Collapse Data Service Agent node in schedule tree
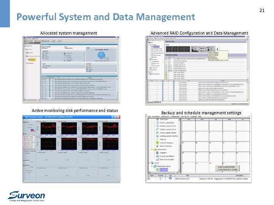Viewport: 274px width, 205px height. click(152, 166)
